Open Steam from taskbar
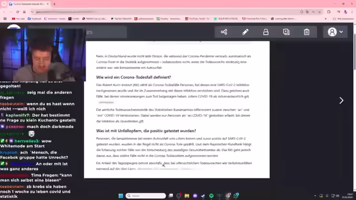Image resolution: width=356 pixels, height=200 pixels. click(x=202, y=196)
